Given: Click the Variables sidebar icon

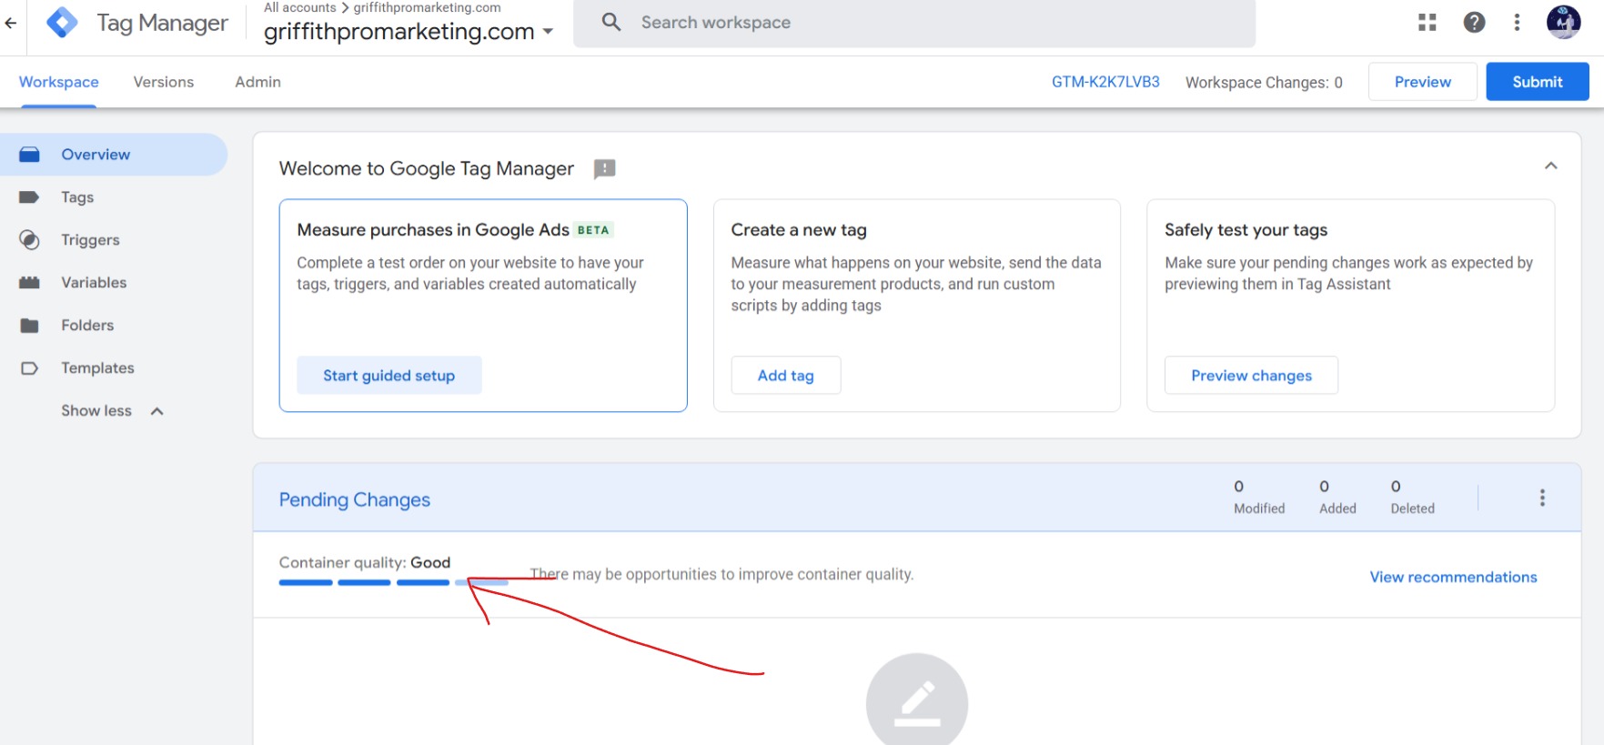Looking at the screenshot, I should click(x=29, y=283).
